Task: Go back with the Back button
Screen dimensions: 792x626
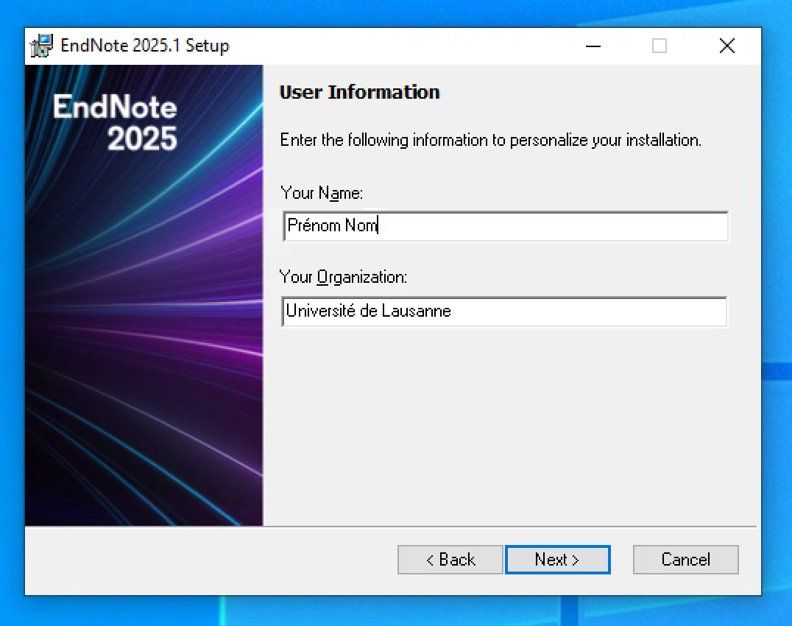Action: 450,560
